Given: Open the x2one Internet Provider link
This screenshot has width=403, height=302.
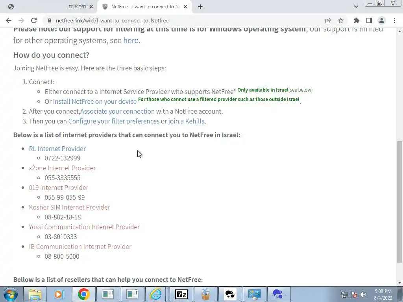Looking at the screenshot, I should pos(62,168).
